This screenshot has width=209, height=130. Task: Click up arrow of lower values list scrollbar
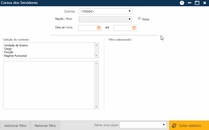coord(96,64)
